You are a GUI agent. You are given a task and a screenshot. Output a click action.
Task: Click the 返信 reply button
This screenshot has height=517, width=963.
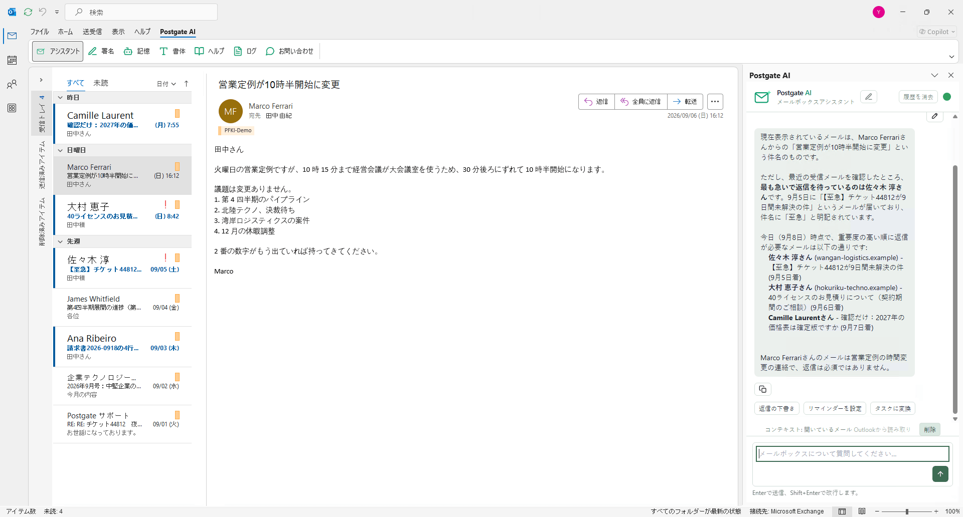(596, 102)
